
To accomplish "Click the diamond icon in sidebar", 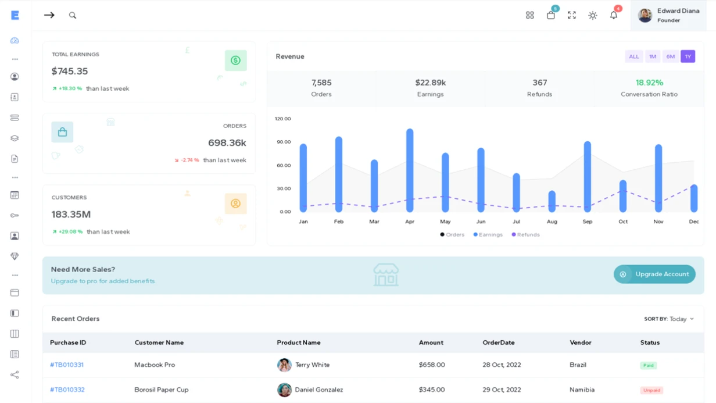I will [15, 256].
